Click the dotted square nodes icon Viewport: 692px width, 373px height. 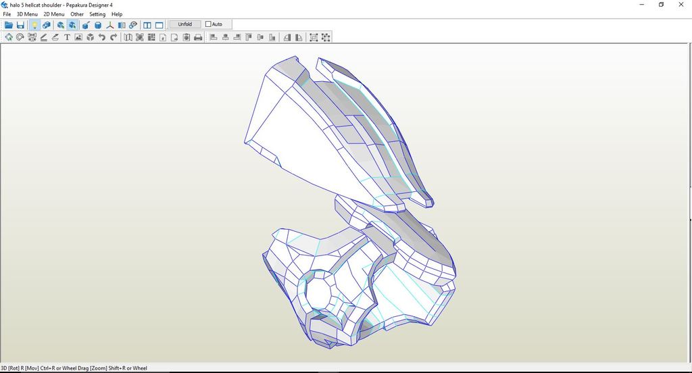pos(326,38)
